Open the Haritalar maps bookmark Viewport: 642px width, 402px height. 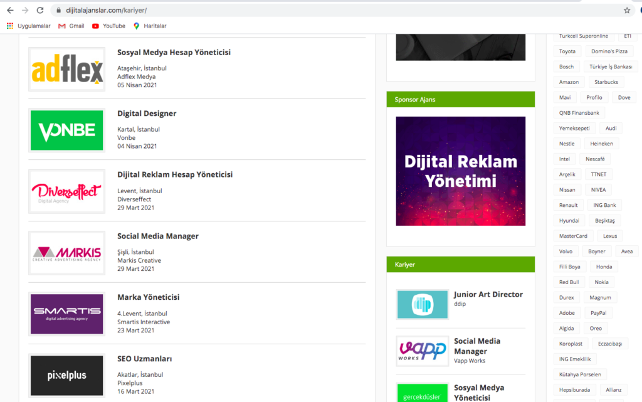point(149,26)
